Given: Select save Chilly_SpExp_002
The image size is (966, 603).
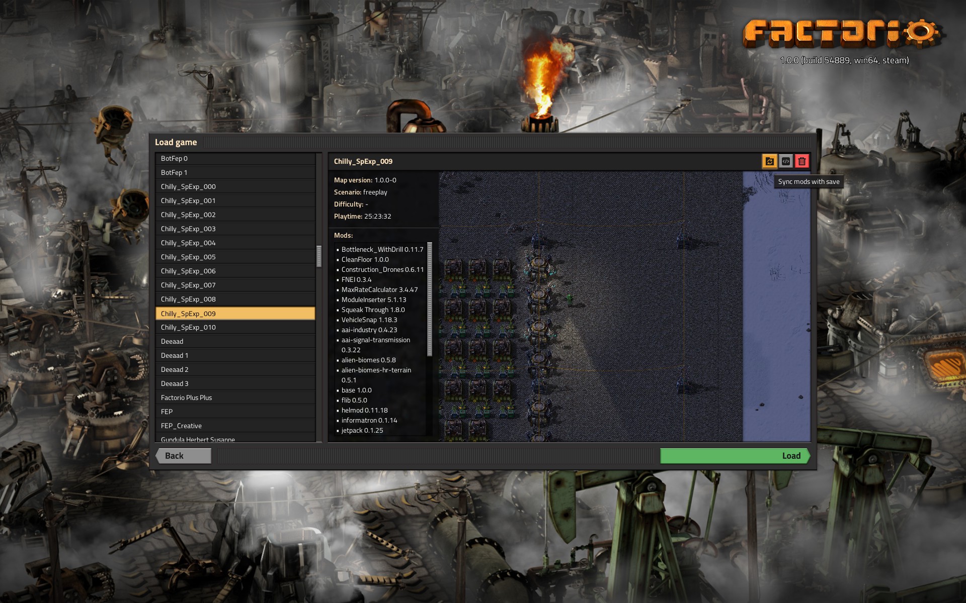Looking at the screenshot, I should coord(235,215).
